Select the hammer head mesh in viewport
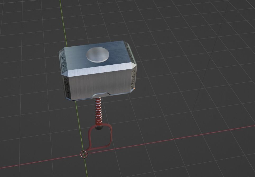 [98, 71]
